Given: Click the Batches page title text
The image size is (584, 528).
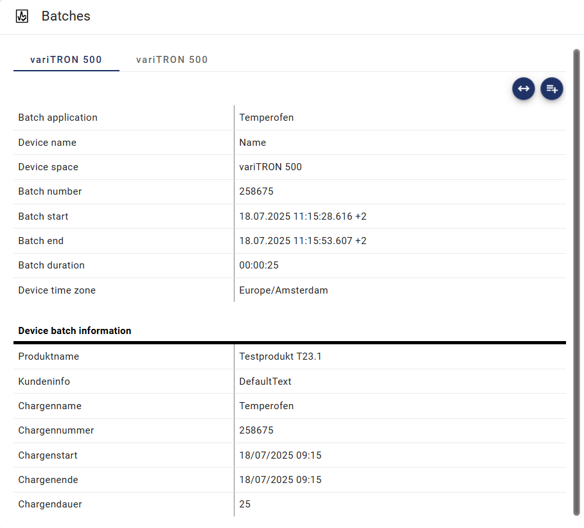Looking at the screenshot, I should (x=66, y=16).
